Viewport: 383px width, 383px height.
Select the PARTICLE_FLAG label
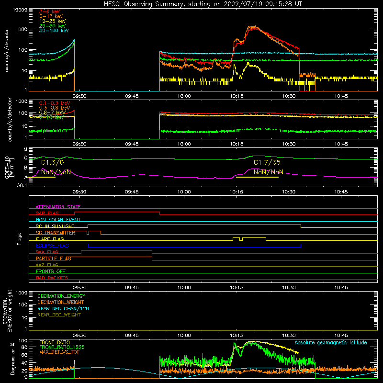pyautogui.click(x=54, y=259)
